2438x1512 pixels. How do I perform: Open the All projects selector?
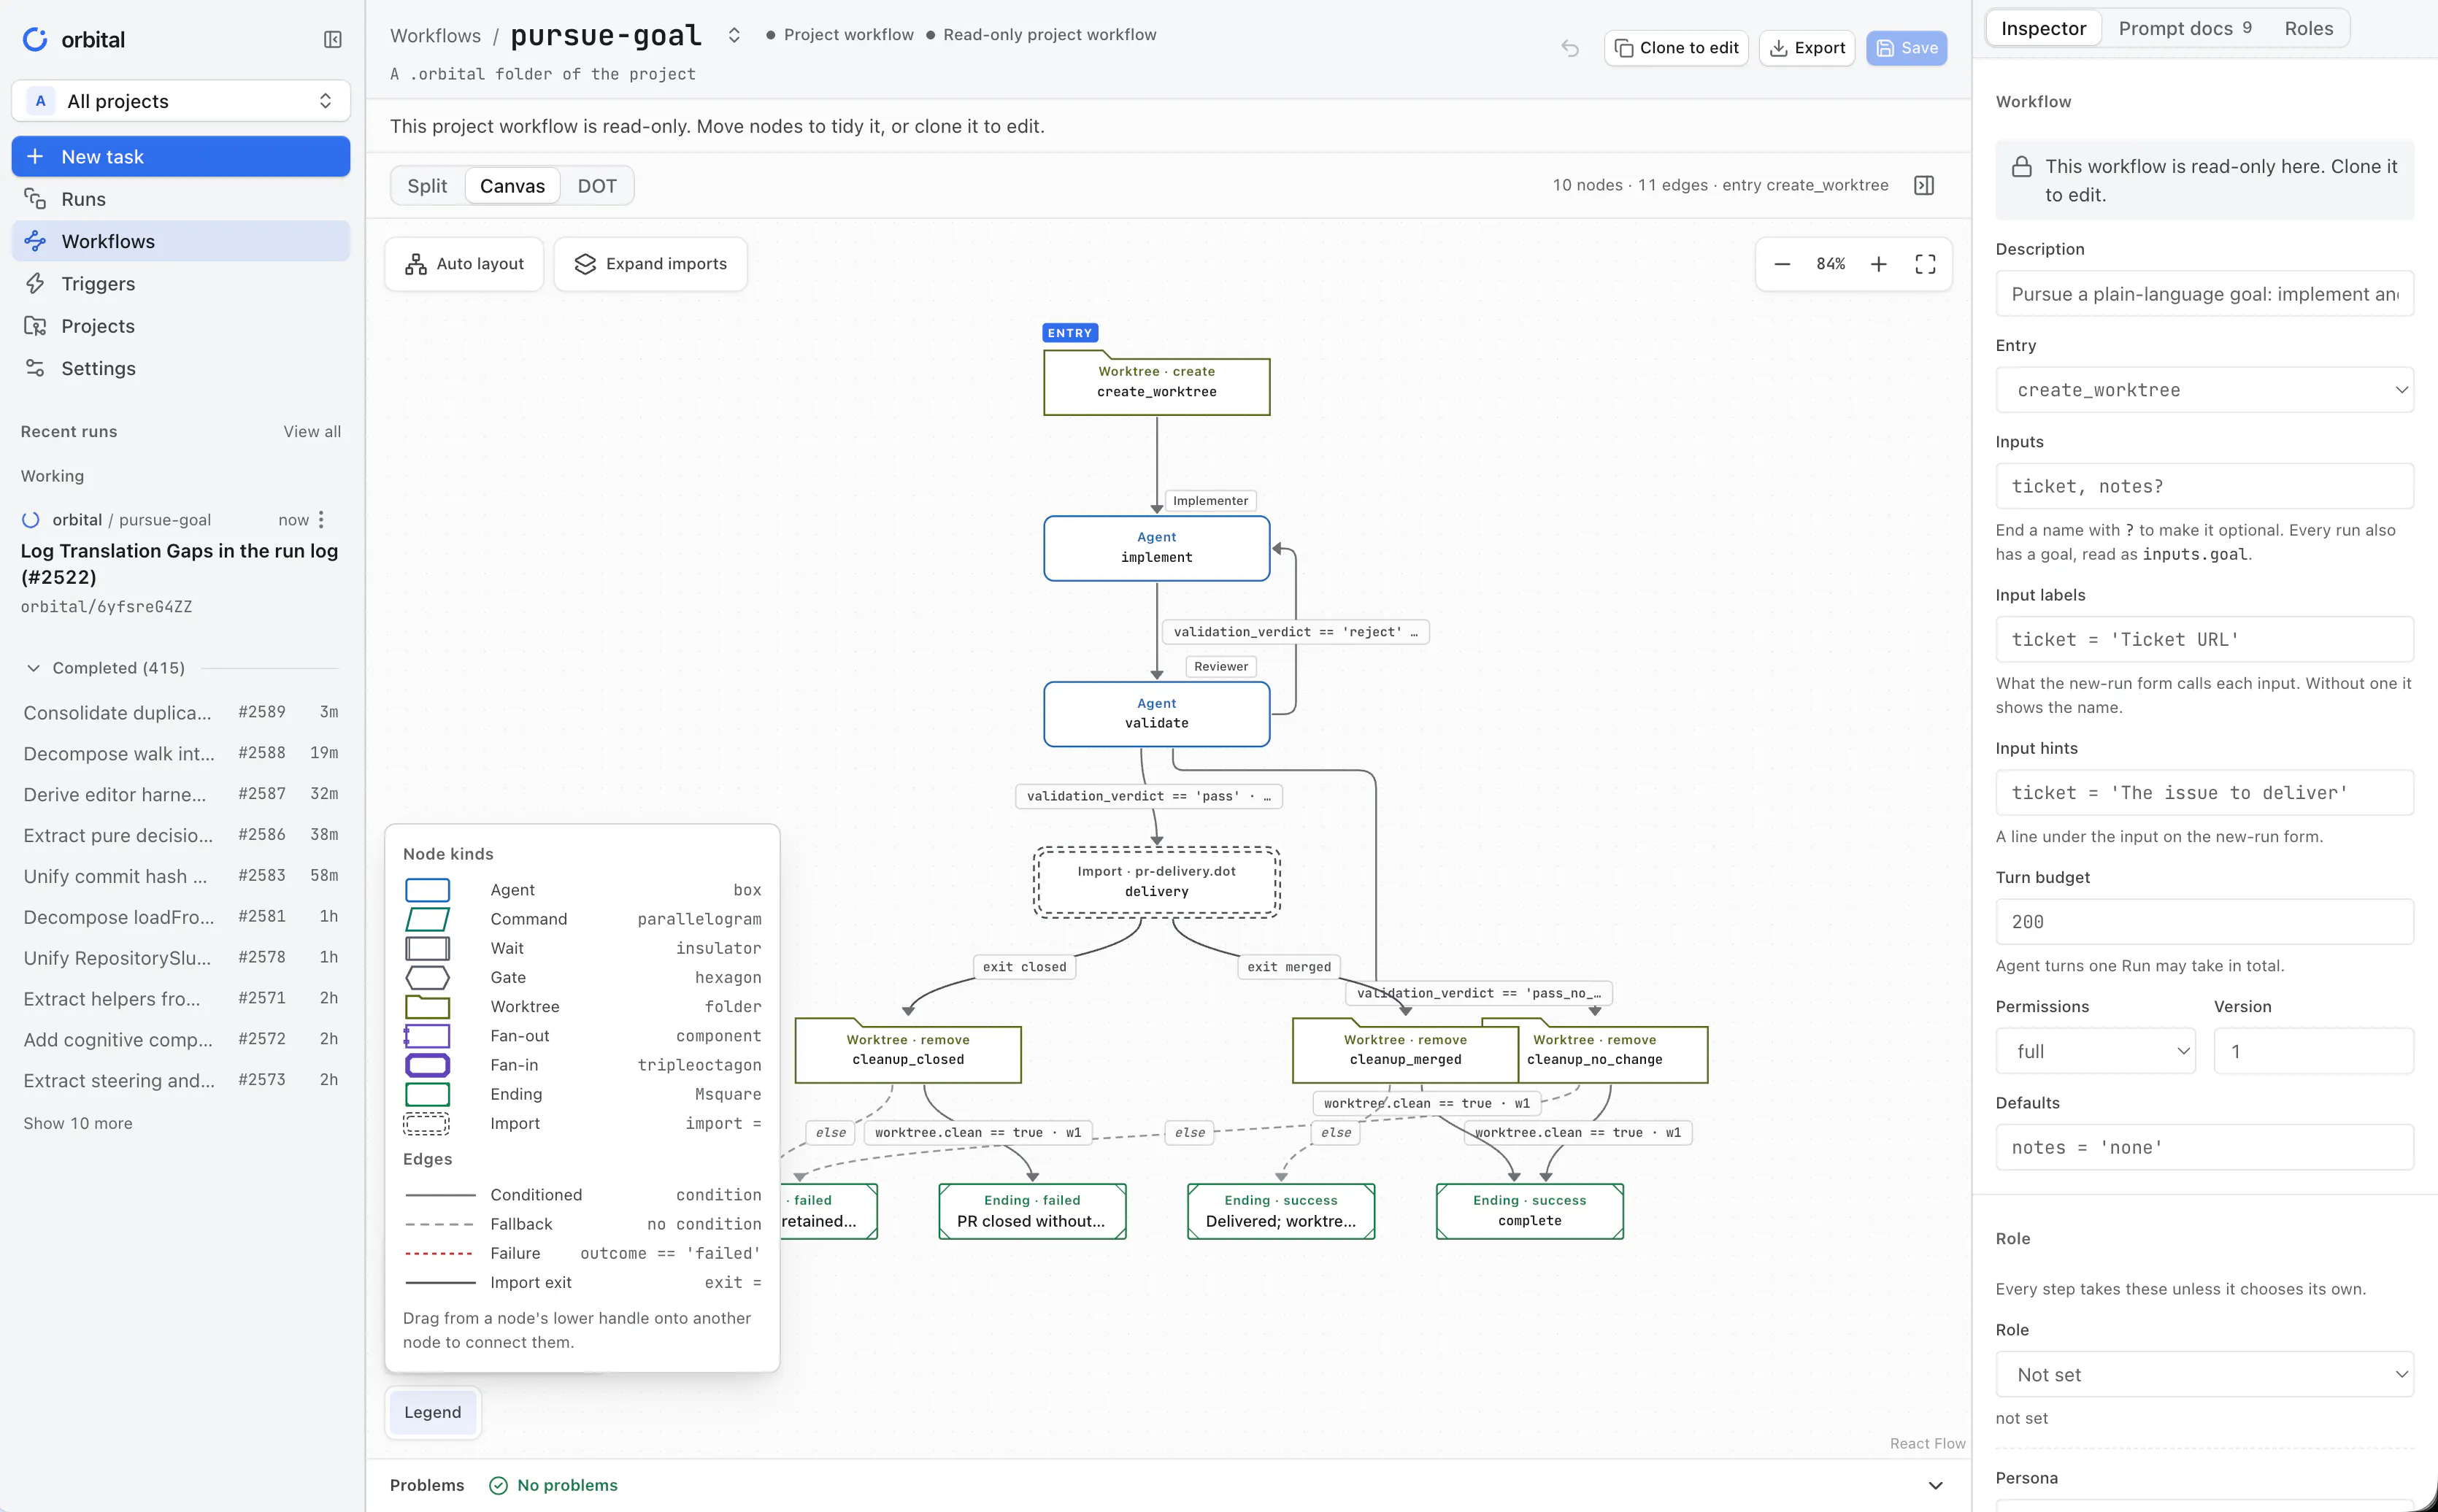(181, 101)
